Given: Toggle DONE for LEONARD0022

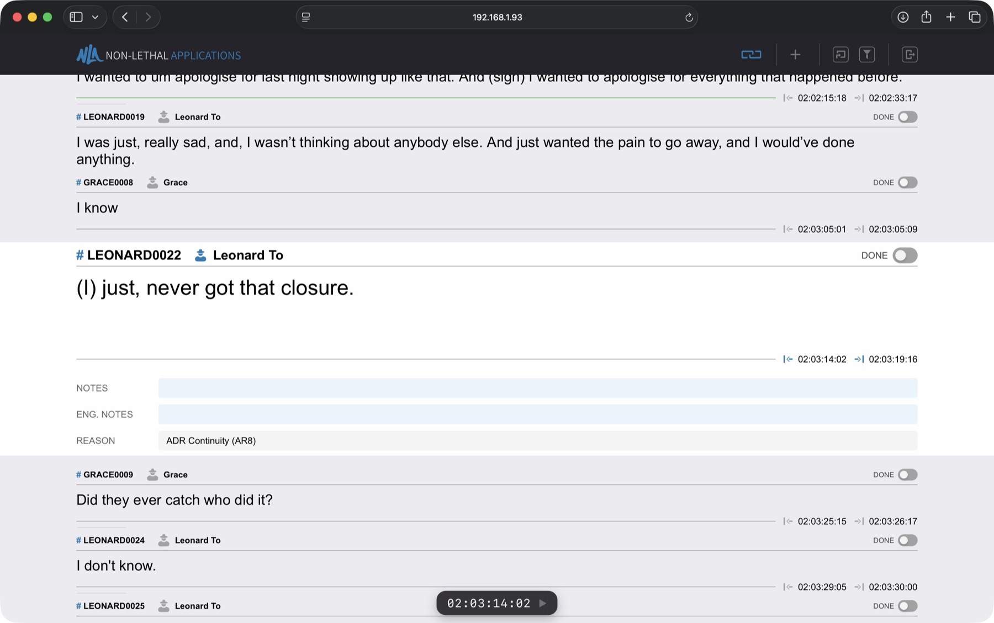Looking at the screenshot, I should 905,255.
